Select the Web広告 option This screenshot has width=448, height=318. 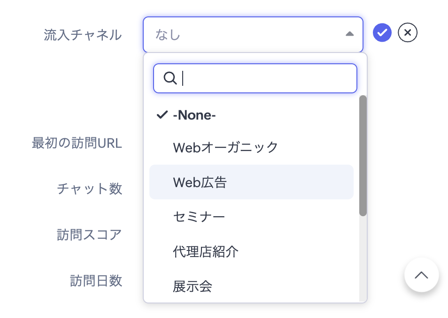click(x=200, y=182)
